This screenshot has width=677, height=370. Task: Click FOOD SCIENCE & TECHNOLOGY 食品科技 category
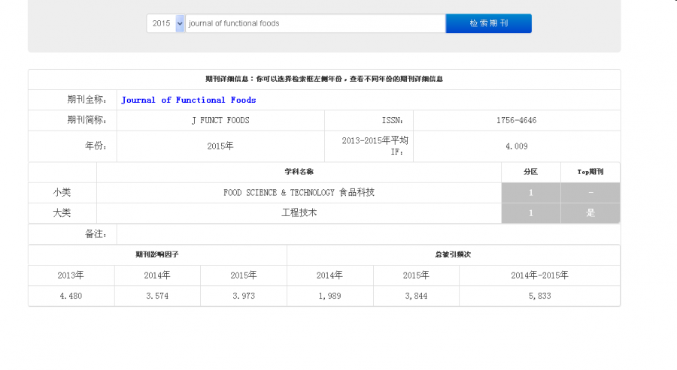click(299, 193)
